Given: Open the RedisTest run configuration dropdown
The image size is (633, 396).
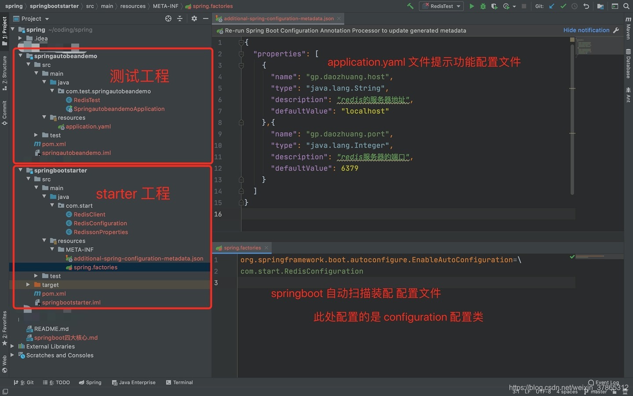Looking at the screenshot, I should click(441, 6).
